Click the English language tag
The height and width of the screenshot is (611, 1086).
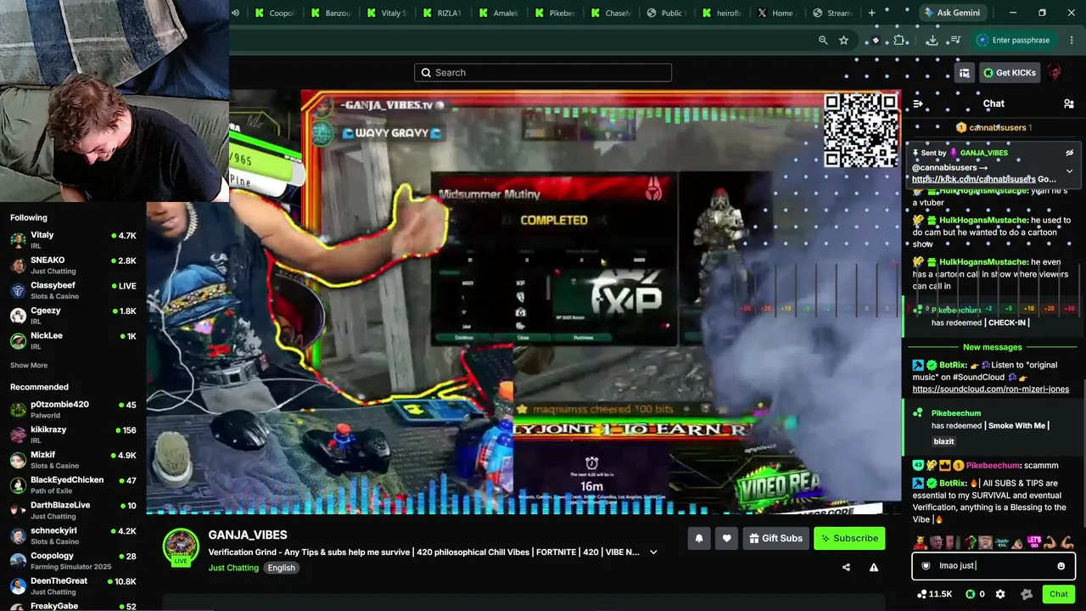281,568
